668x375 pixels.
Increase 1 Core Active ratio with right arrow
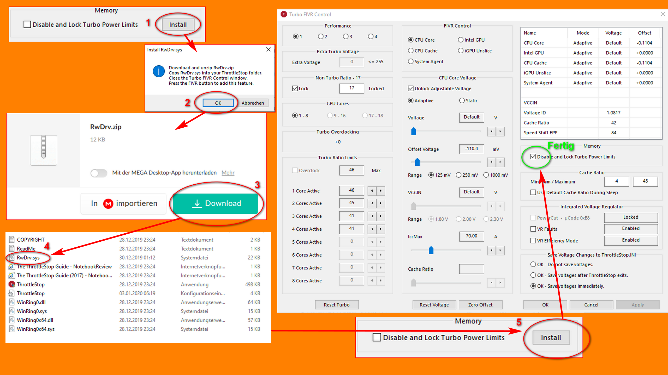(x=381, y=191)
